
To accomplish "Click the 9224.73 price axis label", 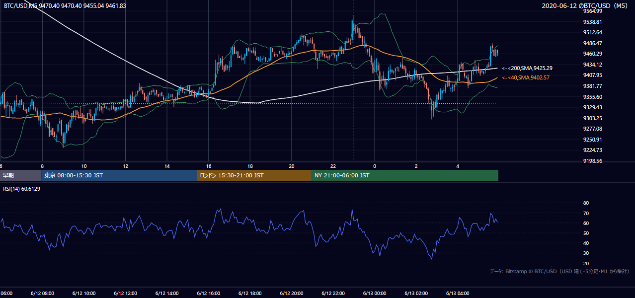I will (593, 150).
